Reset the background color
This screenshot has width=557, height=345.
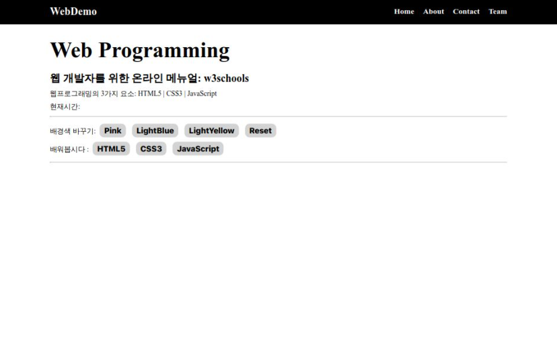pyautogui.click(x=260, y=130)
